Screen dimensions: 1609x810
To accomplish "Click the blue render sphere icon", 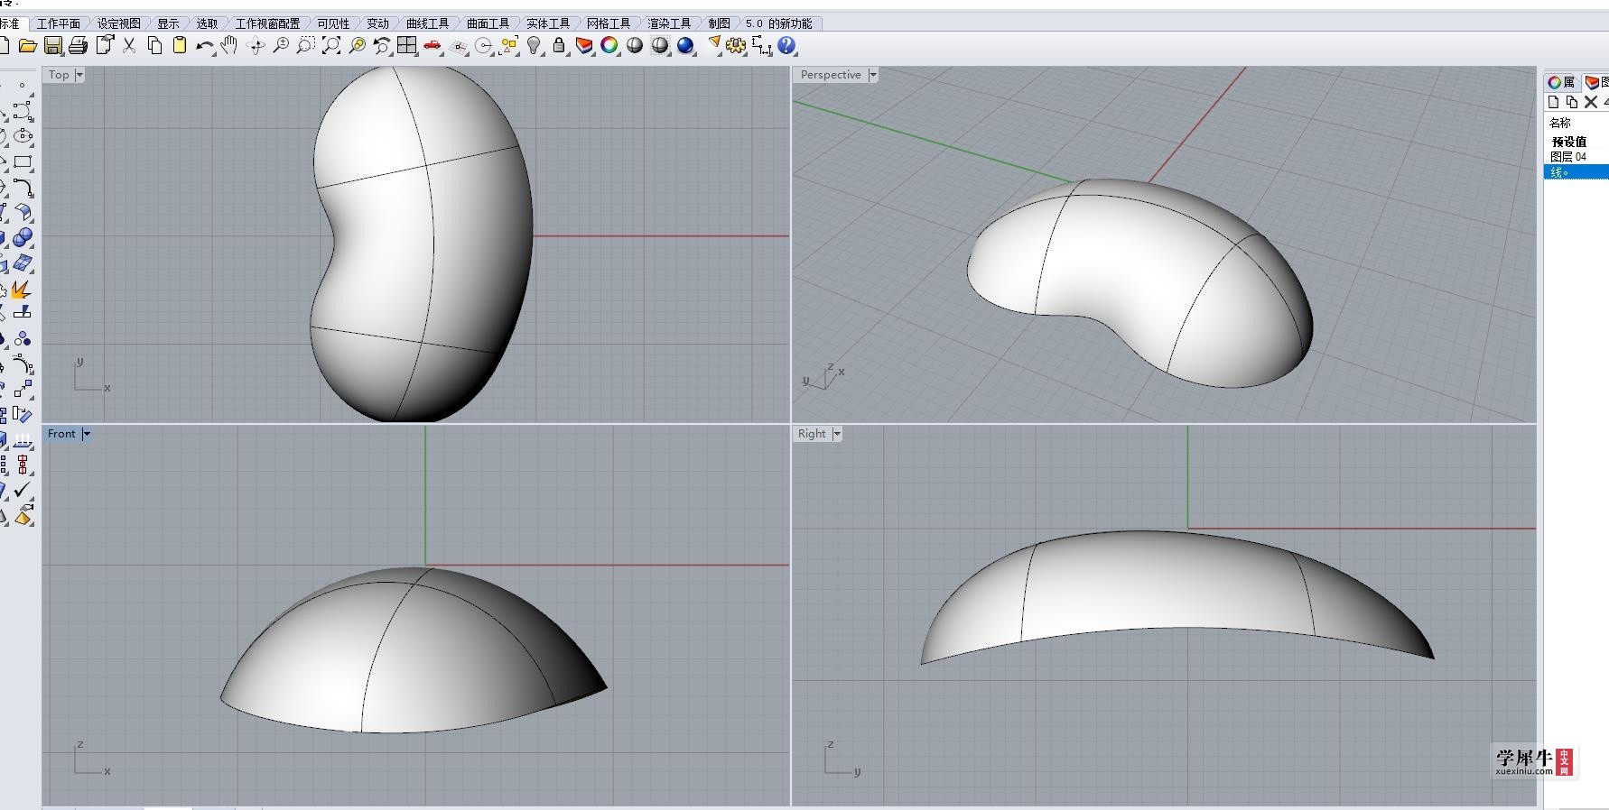I will [x=685, y=46].
